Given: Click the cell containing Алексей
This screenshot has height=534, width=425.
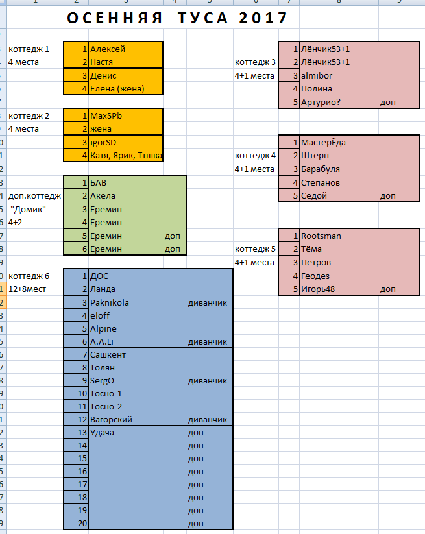Looking at the screenshot, I should (125, 49).
